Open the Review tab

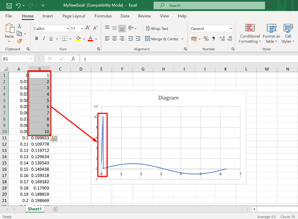145,16
